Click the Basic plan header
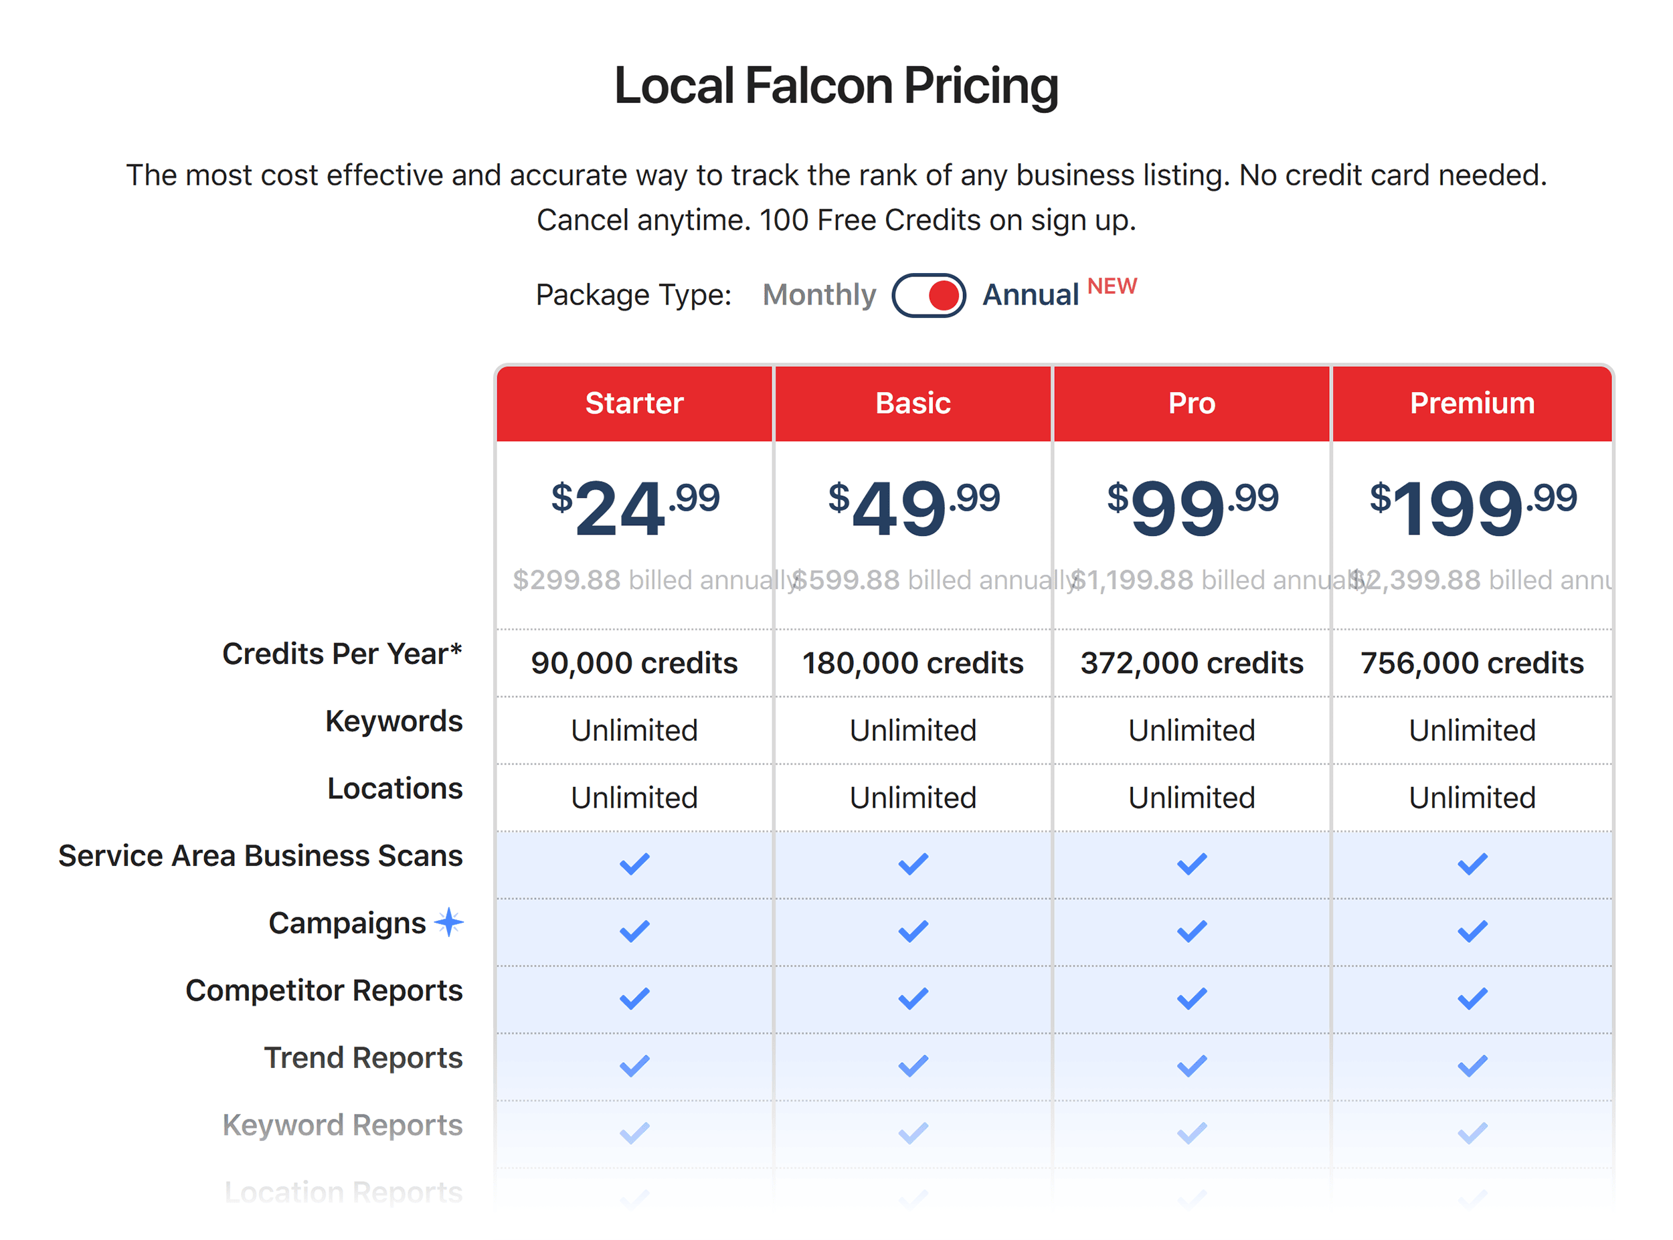 coord(913,403)
